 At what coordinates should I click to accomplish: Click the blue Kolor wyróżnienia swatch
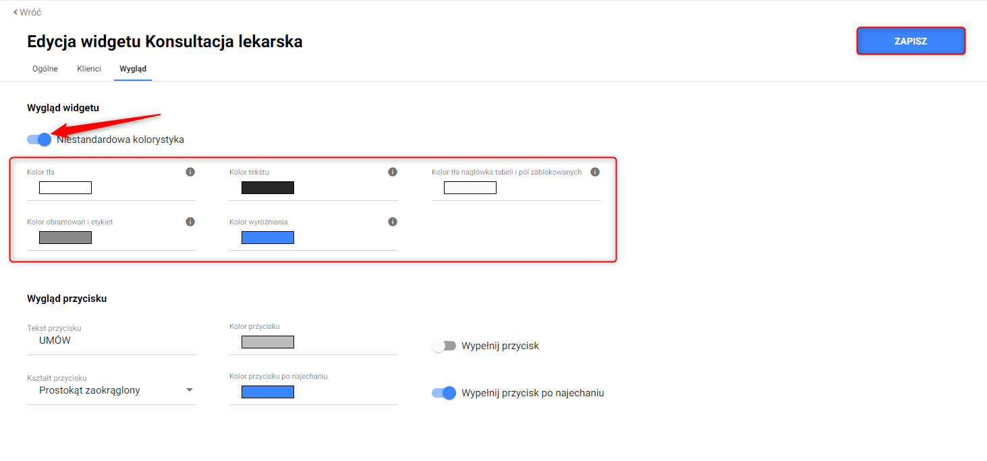click(268, 238)
